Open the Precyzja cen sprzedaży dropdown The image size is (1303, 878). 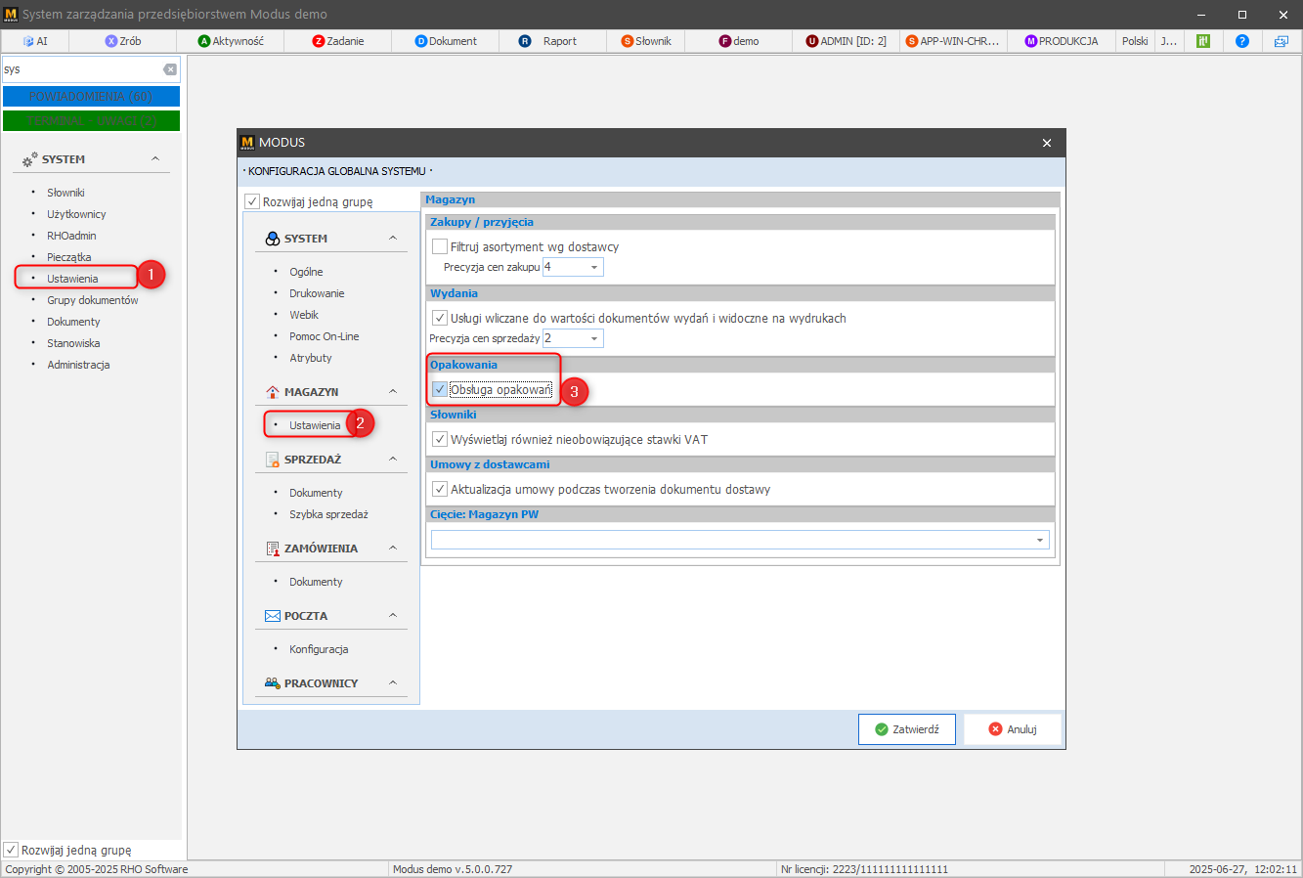coord(593,338)
